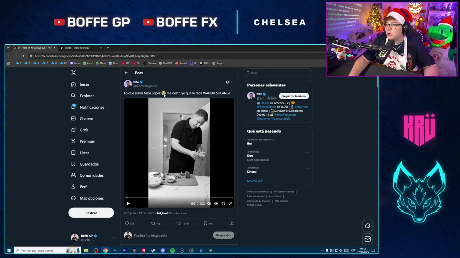The image size is (460, 258).
Task: Open Discord in the taskbar
Action: tap(163, 250)
